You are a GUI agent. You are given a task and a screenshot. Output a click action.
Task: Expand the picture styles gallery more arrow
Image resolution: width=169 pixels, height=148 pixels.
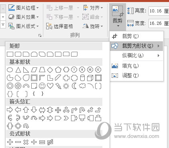[3, 24]
